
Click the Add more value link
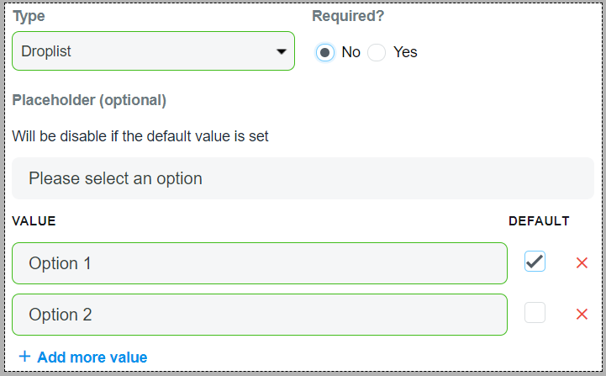(x=92, y=357)
